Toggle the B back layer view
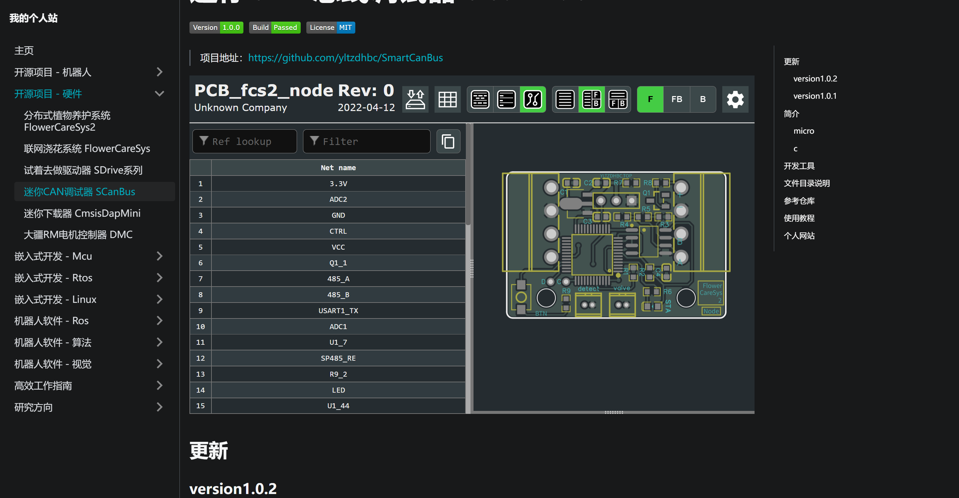Screen dimensions: 959x498 [703, 99]
